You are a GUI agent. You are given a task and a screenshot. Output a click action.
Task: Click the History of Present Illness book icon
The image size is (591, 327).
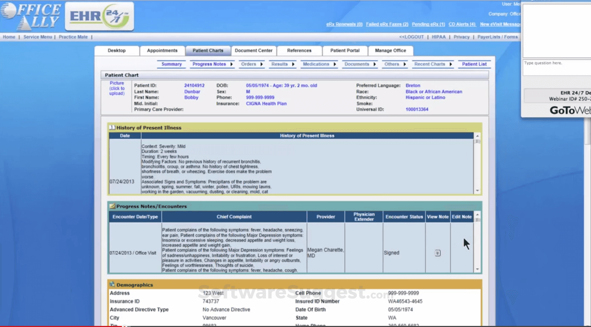111,127
